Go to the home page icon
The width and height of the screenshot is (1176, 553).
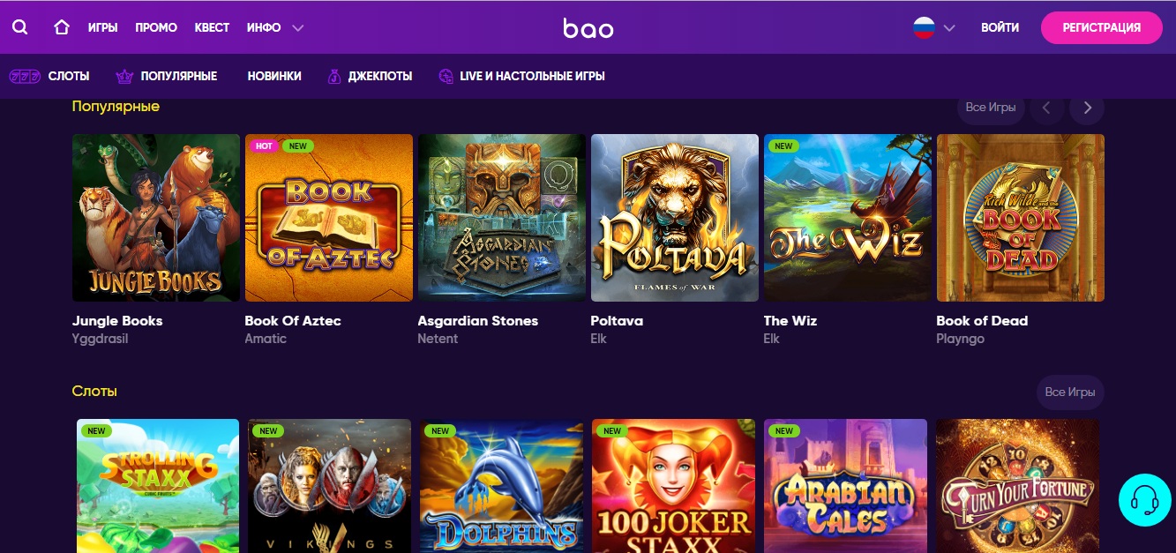click(62, 27)
